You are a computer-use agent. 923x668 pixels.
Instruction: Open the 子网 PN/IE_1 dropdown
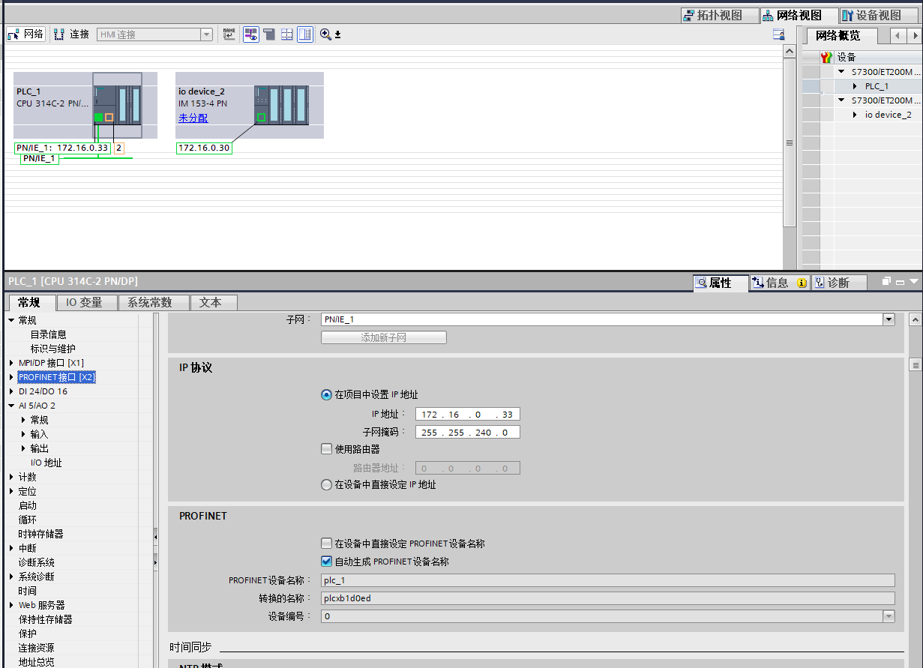coord(889,319)
